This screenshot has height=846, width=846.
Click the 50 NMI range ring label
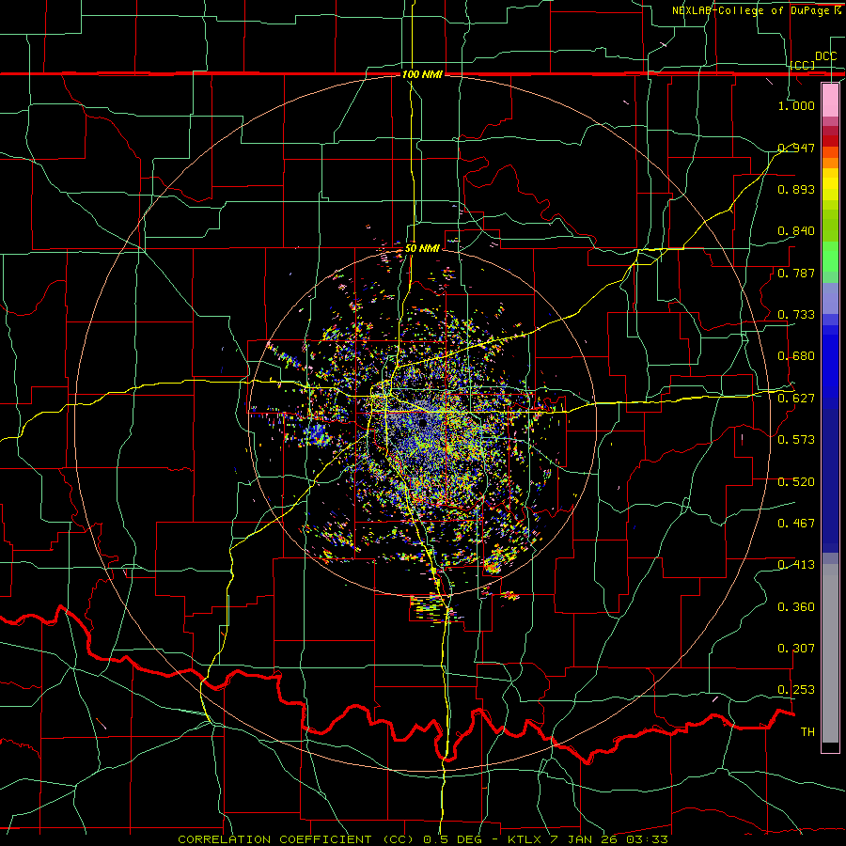click(422, 248)
